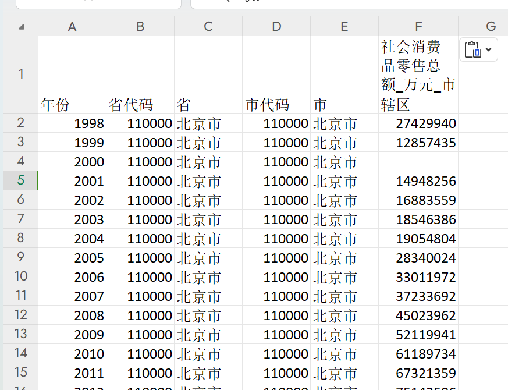Viewport: 508px width, 390px height.
Task: Select cell with year 2008
Action: click(72, 315)
